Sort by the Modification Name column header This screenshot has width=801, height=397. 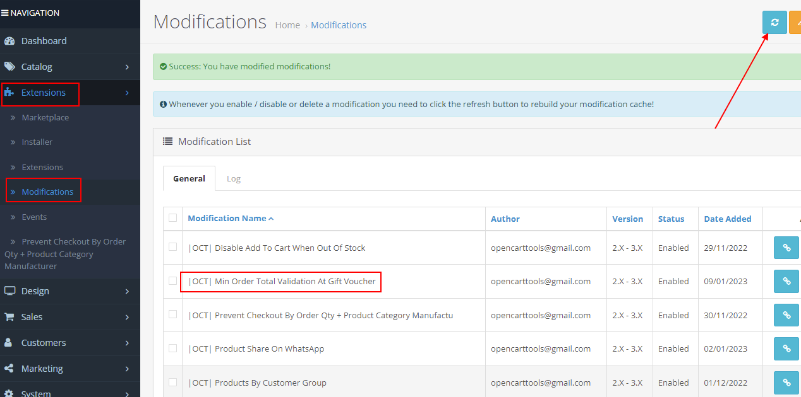pos(227,218)
